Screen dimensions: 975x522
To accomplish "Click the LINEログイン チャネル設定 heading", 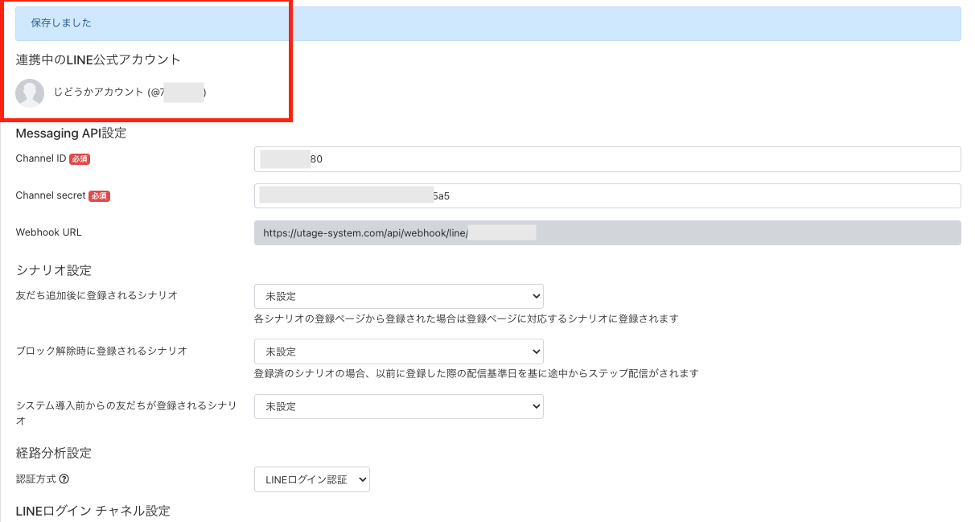I will tap(93, 511).
